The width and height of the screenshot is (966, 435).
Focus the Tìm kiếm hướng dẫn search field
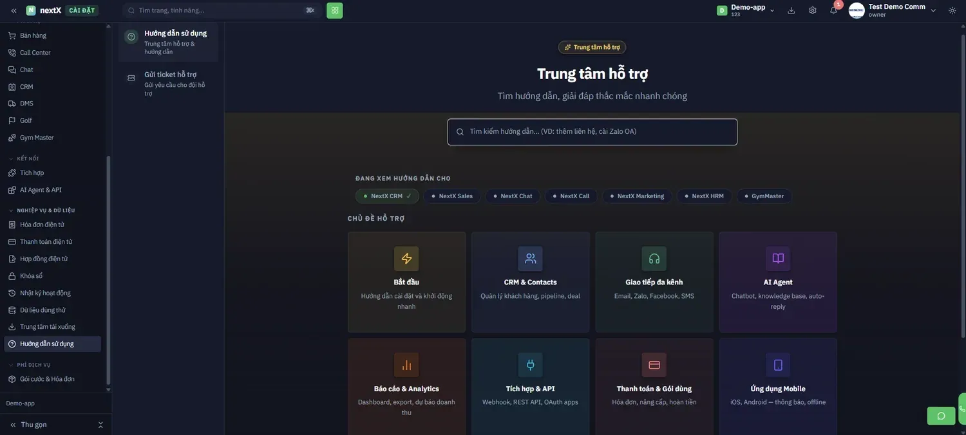tap(592, 132)
